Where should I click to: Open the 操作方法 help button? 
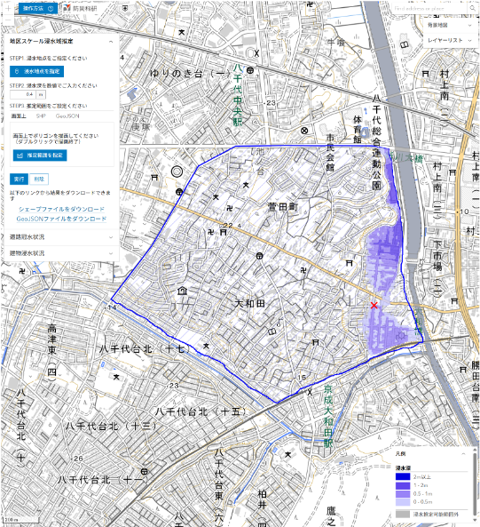pos(38,8)
